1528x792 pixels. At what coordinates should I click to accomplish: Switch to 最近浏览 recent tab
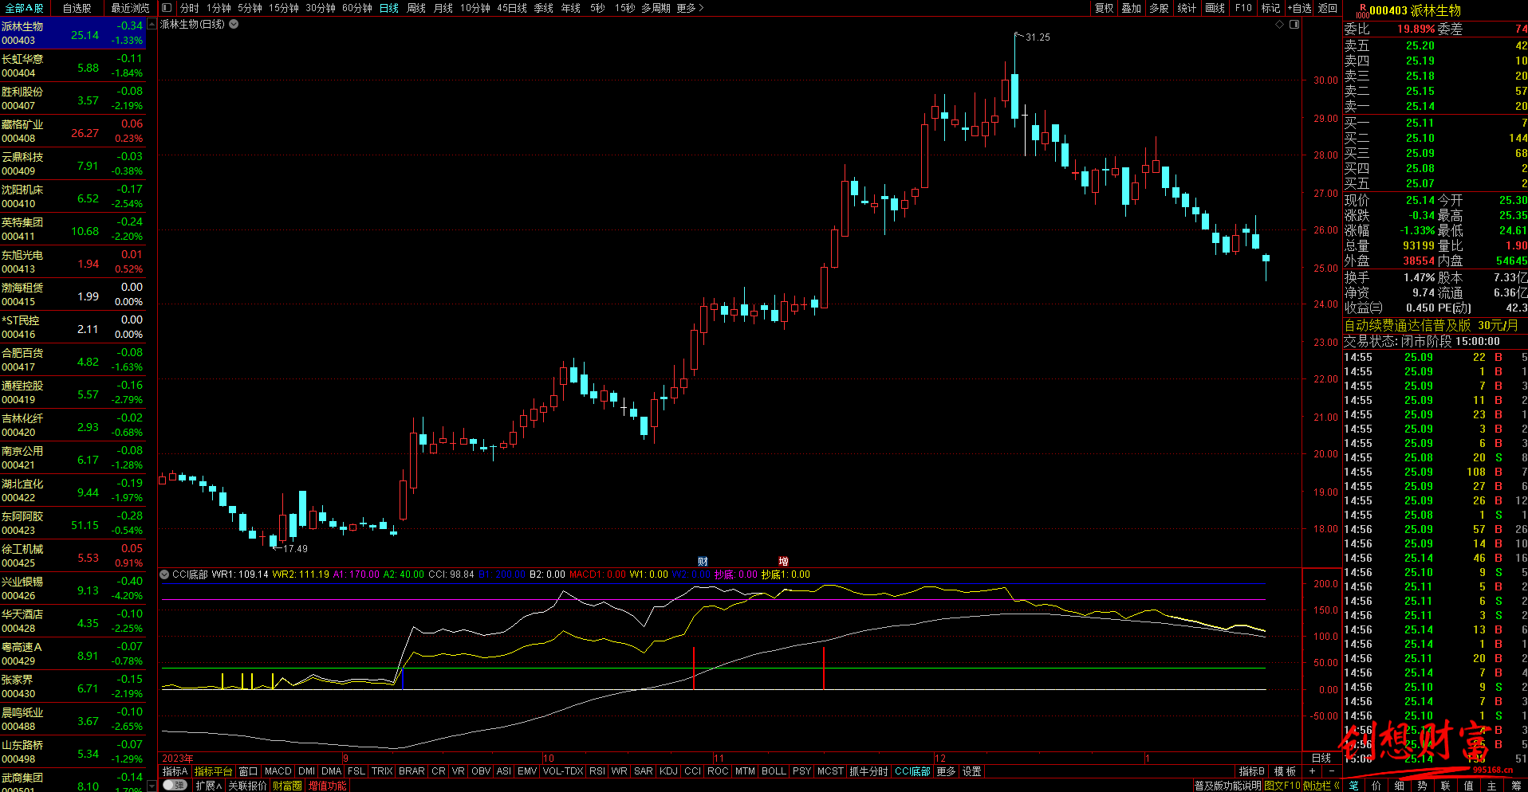click(130, 8)
